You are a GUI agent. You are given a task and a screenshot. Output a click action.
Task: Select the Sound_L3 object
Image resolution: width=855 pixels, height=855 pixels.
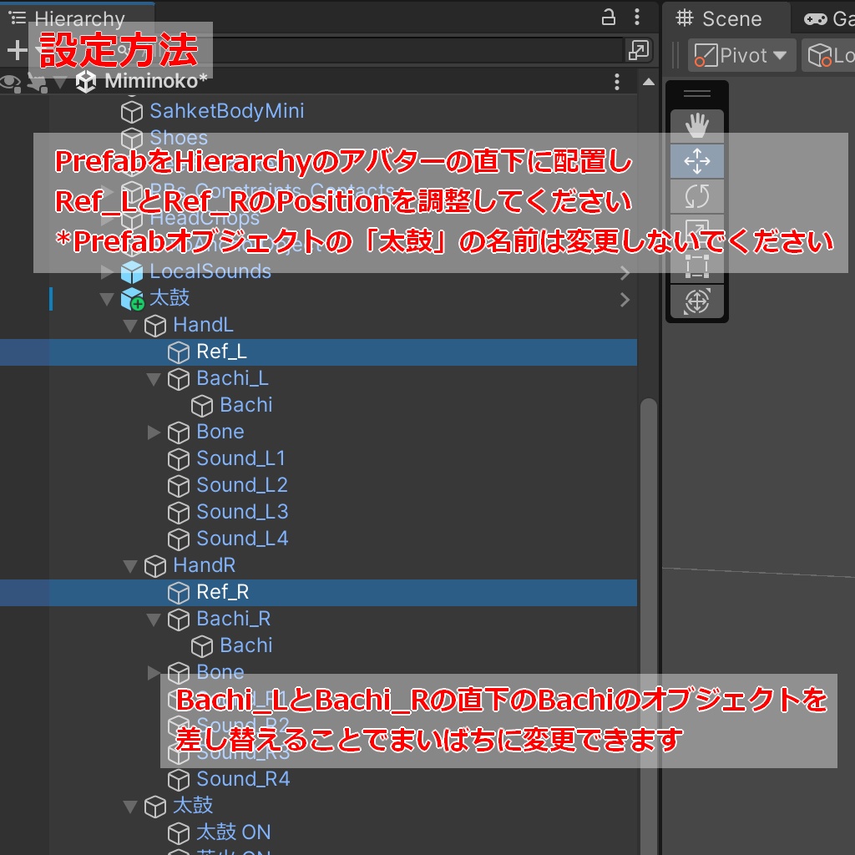click(x=242, y=512)
